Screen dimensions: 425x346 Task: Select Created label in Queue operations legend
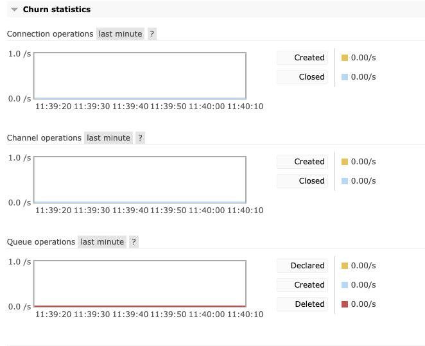pos(302,285)
